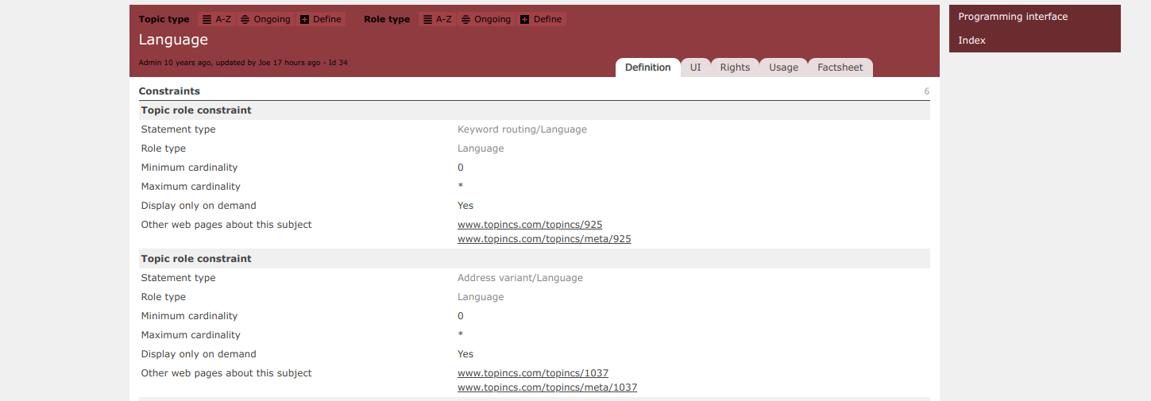Switch to the UI tab
This screenshot has width=1151, height=401.
point(695,67)
